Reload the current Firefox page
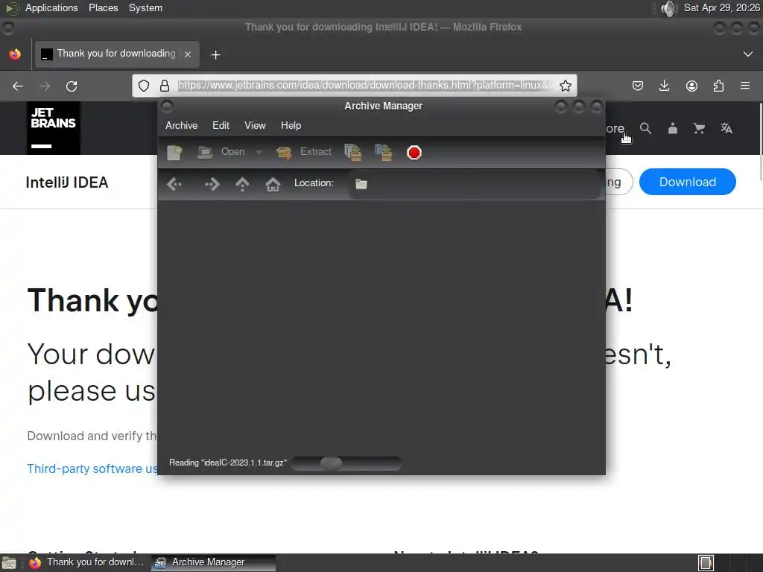 (72, 86)
